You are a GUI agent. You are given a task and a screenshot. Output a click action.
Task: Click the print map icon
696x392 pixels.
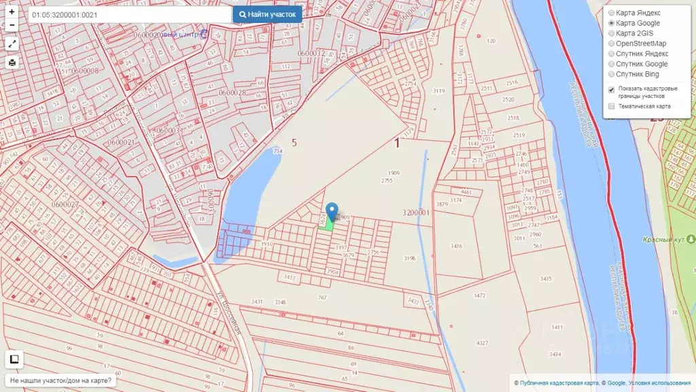tap(12, 62)
